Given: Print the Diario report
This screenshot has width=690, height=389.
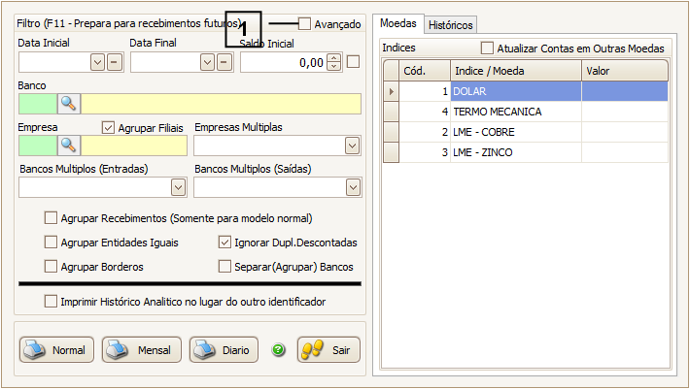Looking at the screenshot, I should click(224, 350).
